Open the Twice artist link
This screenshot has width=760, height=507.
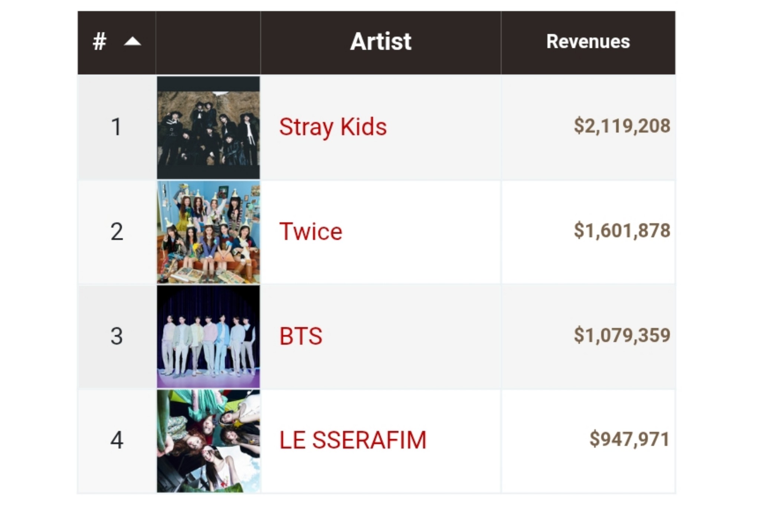pos(310,231)
